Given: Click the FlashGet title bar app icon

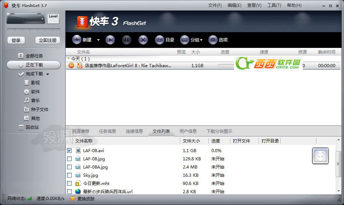Looking at the screenshot, I should point(6,5).
